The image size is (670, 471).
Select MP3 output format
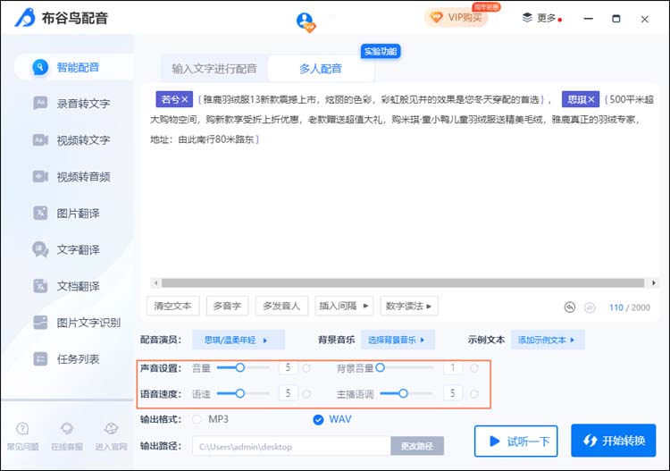pos(197,418)
